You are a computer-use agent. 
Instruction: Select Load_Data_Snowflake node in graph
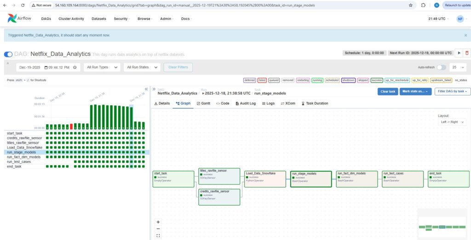[x=265, y=179]
